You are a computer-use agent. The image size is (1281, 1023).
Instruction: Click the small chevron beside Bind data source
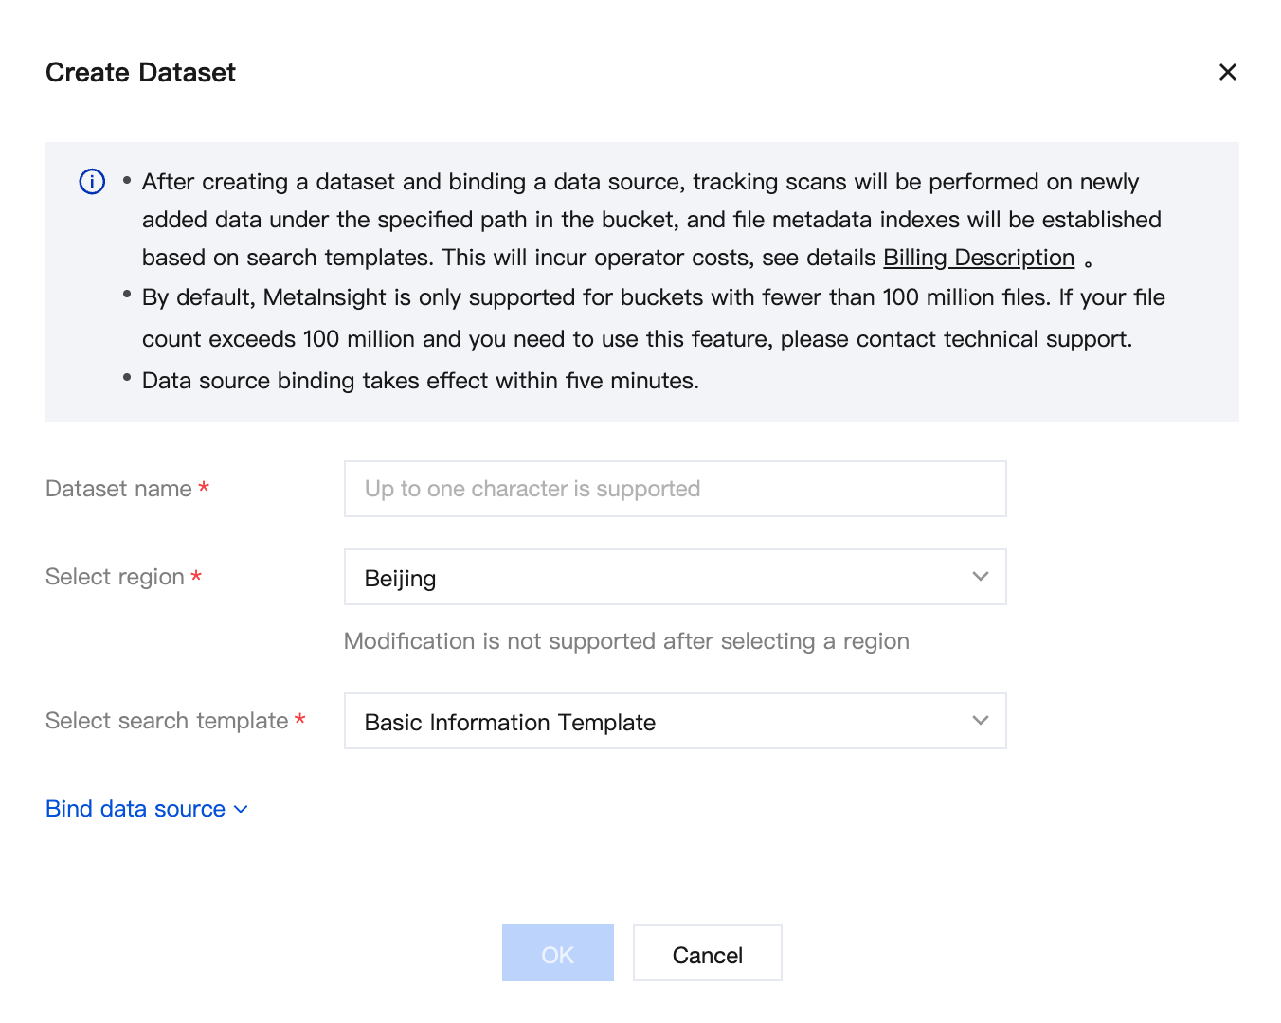coord(241,810)
